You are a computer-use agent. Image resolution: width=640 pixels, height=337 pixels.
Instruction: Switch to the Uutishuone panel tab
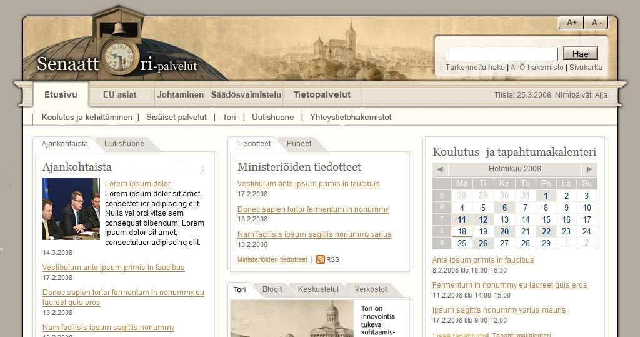click(x=124, y=144)
